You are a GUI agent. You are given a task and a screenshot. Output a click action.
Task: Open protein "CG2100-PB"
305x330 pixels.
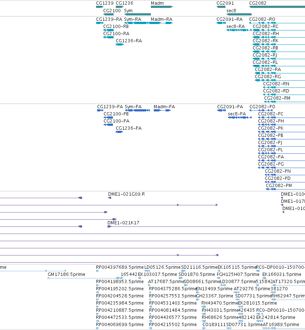pos(116,114)
